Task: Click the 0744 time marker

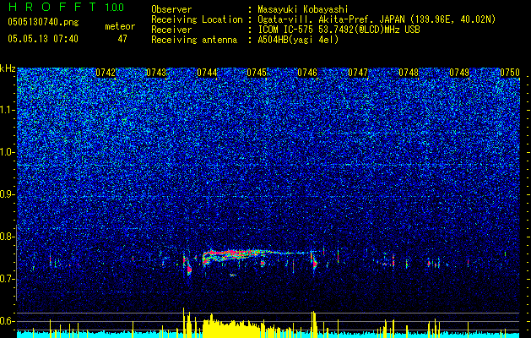Action: pos(207,73)
